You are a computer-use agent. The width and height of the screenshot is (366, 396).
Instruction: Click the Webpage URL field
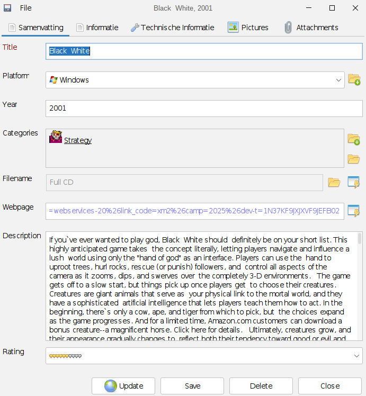[195, 211]
